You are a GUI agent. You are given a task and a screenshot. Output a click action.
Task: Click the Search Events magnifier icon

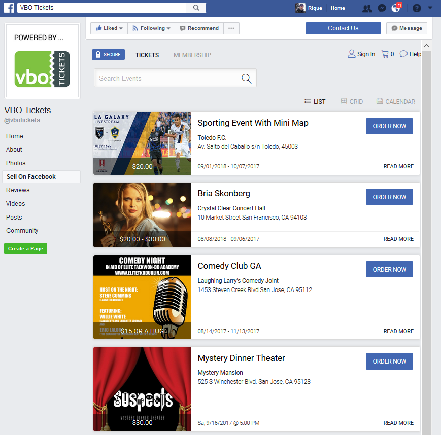click(246, 78)
